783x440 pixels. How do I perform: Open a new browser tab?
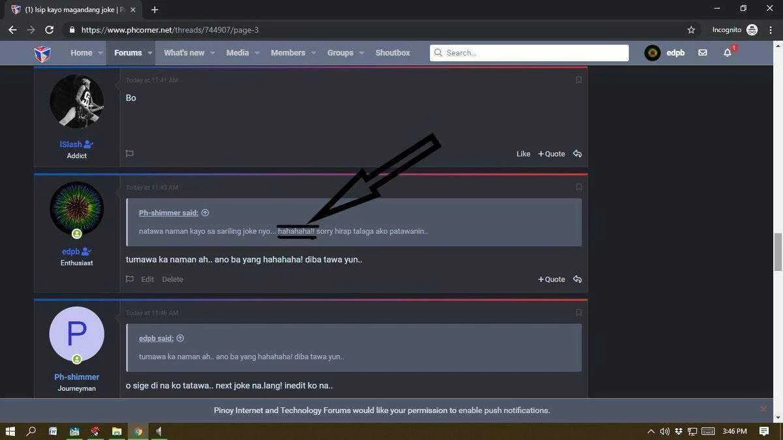(155, 10)
